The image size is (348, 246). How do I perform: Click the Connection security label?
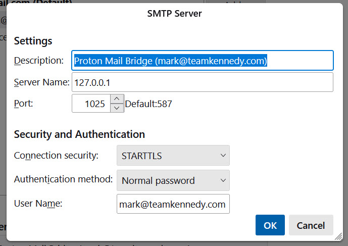click(56, 156)
